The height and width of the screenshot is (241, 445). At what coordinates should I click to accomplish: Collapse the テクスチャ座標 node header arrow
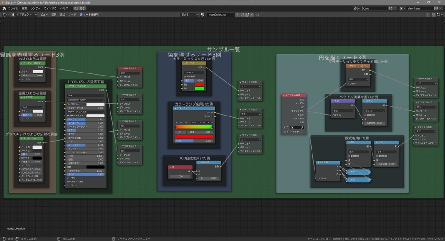tap(283, 95)
